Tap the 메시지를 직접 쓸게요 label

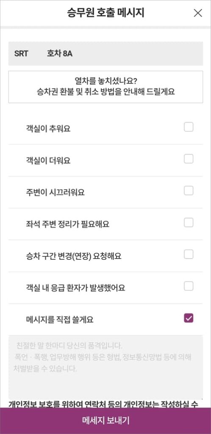click(59, 320)
